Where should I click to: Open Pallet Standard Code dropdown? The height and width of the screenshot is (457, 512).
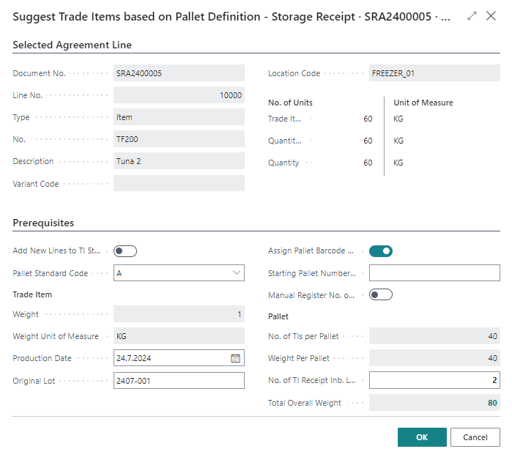(237, 273)
